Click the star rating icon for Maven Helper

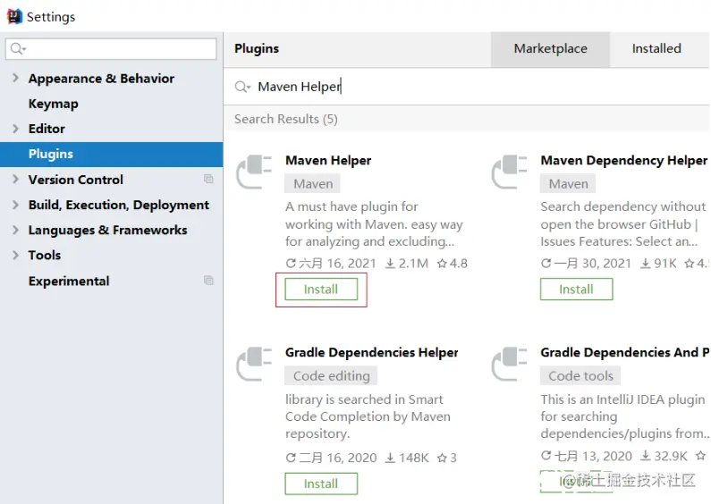pos(442,264)
